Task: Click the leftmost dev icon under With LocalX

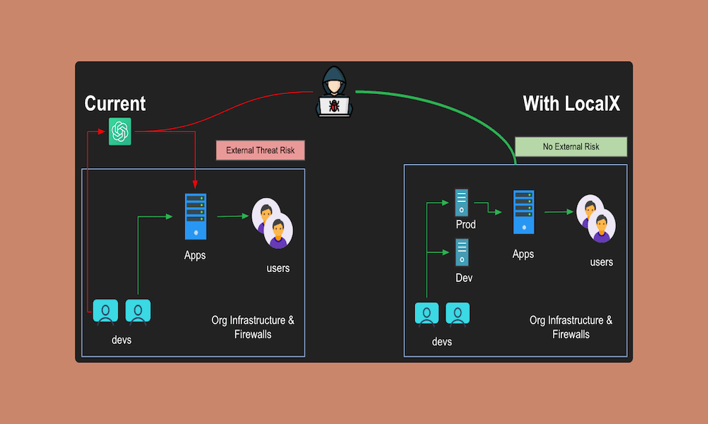Action: pos(427,314)
